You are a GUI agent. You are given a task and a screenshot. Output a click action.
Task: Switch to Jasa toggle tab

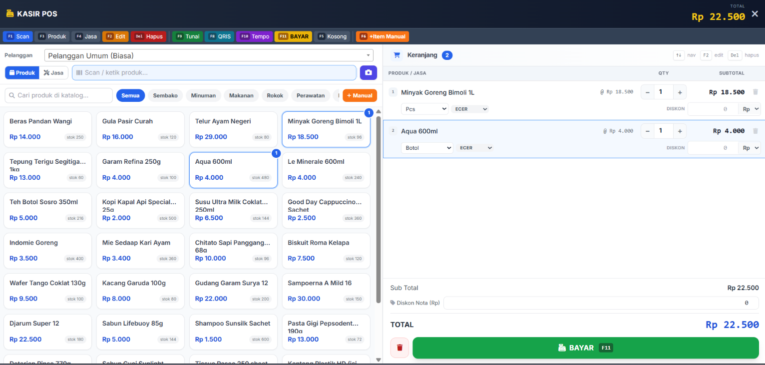point(54,72)
